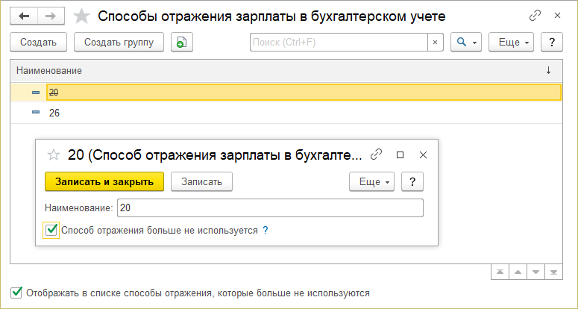578x309 pixels.
Task: Copy the link to this list
Action: [534, 15]
